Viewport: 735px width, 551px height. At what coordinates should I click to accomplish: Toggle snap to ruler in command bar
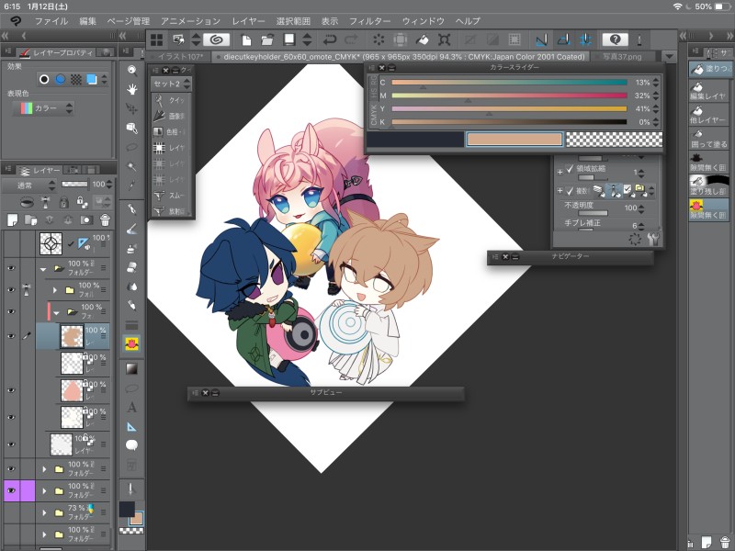(541, 39)
